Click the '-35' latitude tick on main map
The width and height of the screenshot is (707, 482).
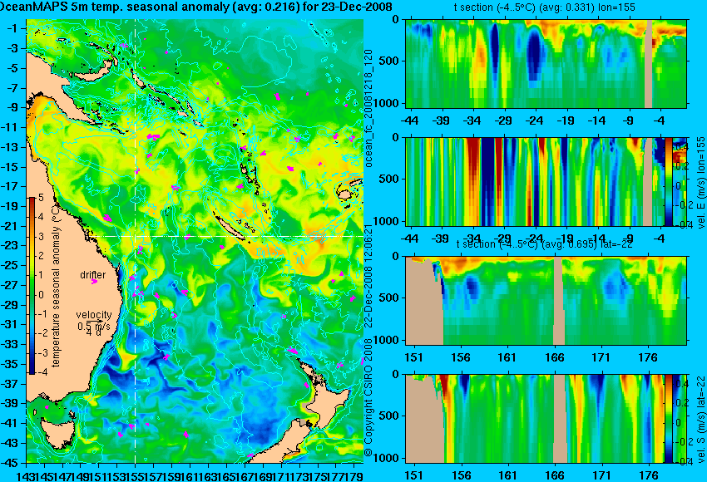point(9,364)
